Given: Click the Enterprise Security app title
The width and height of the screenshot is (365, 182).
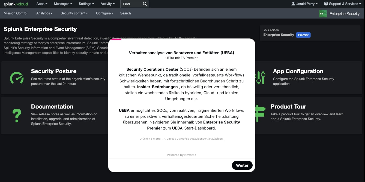Looking at the screenshot, I should [345, 14].
